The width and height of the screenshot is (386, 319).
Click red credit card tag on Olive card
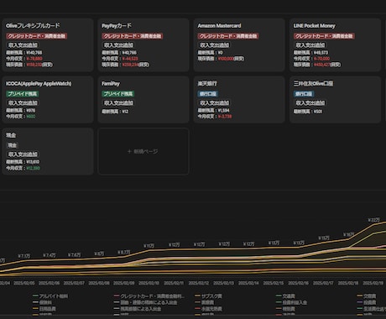click(36, 36)
